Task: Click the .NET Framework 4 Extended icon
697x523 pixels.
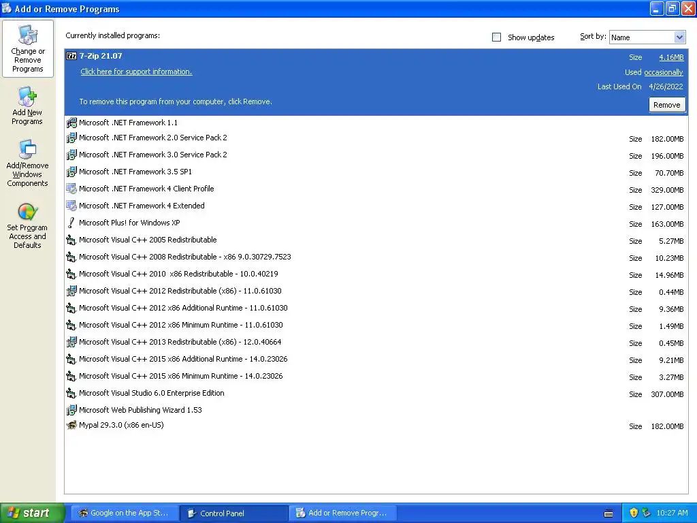Action: tap(71, 206)
